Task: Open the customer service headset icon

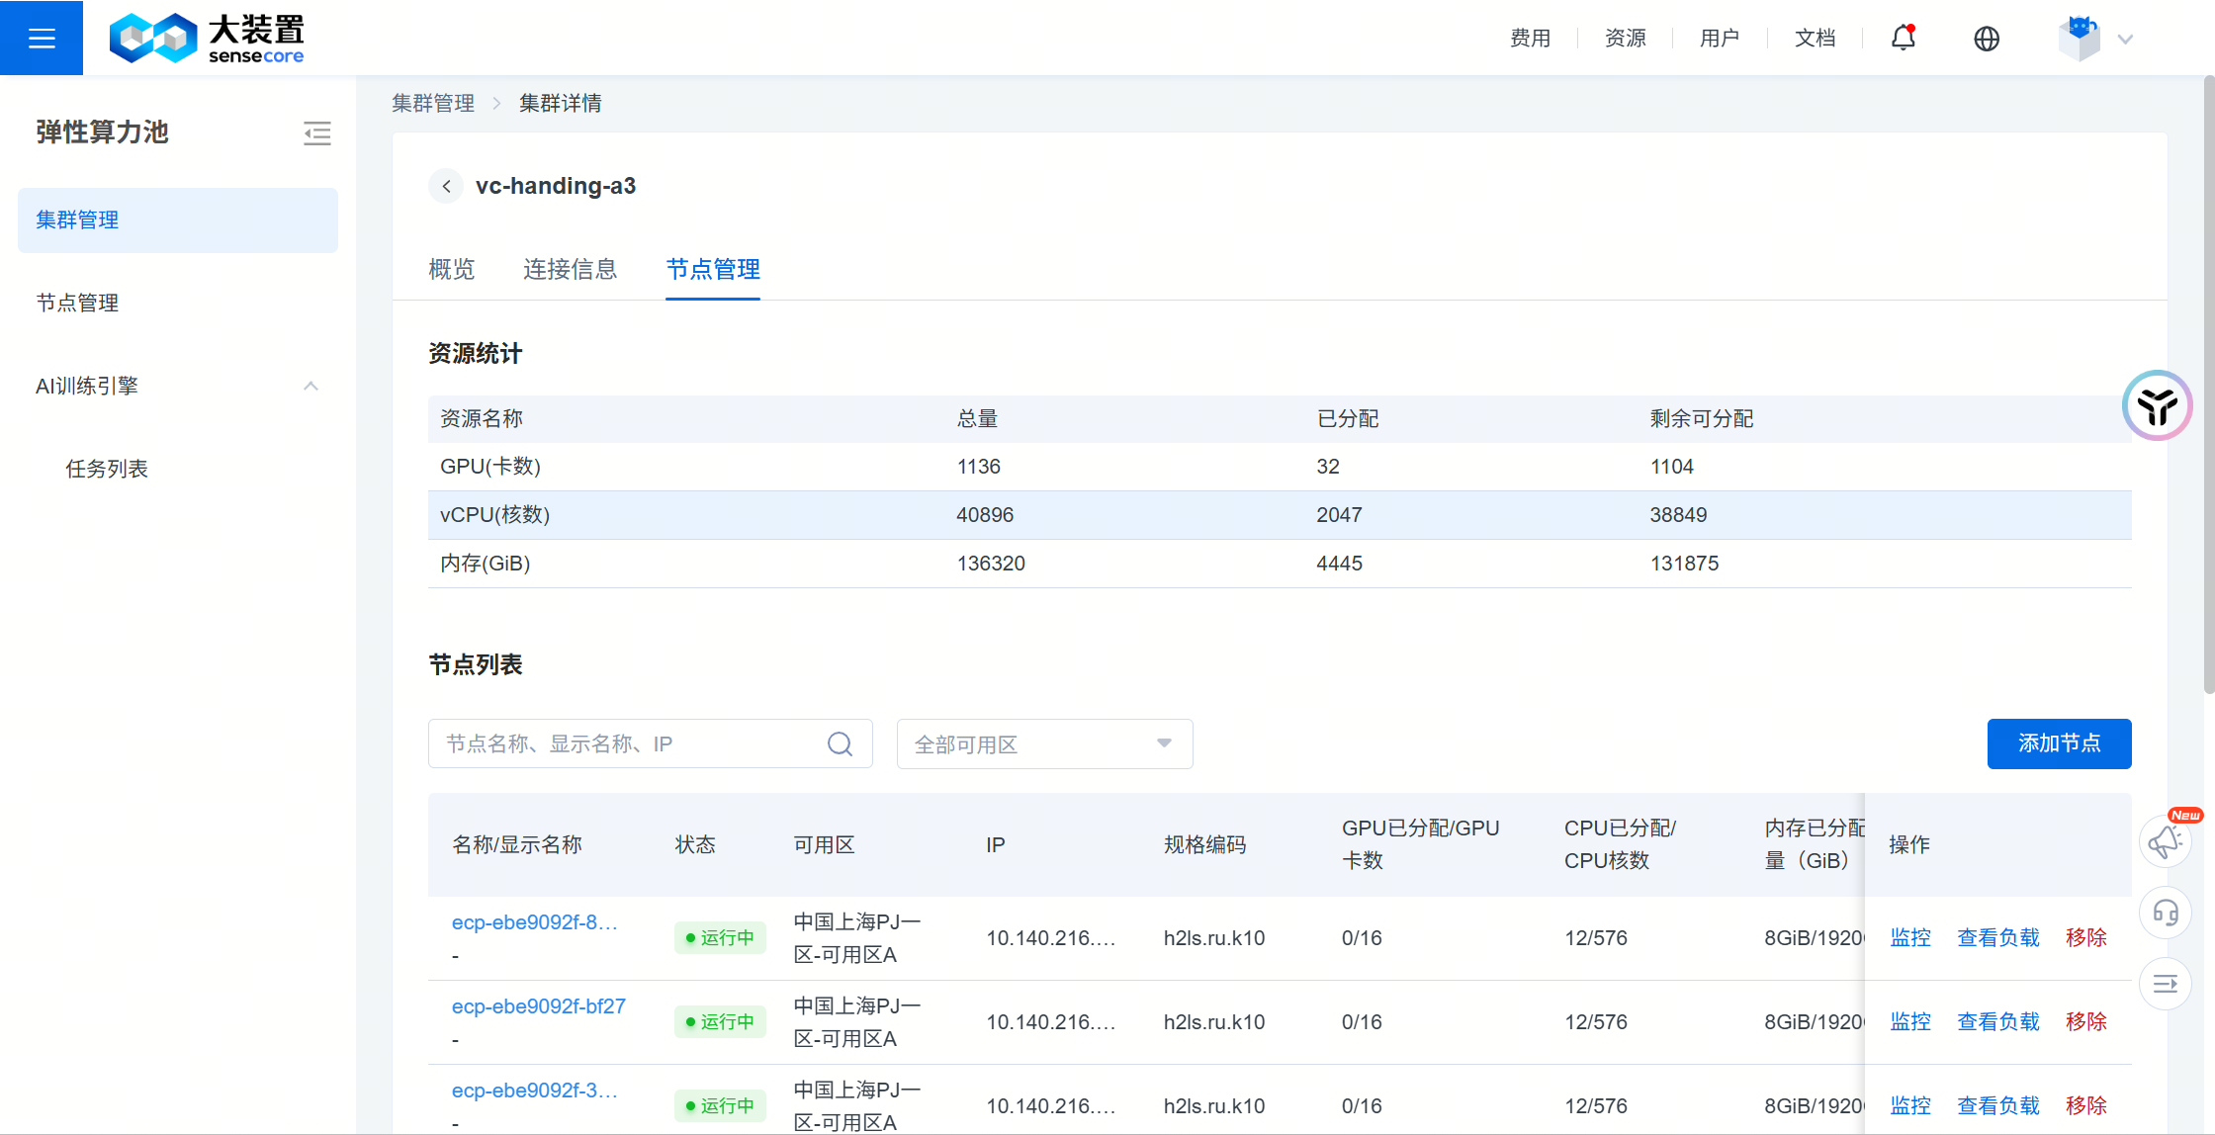Action: coord(2165,913)
